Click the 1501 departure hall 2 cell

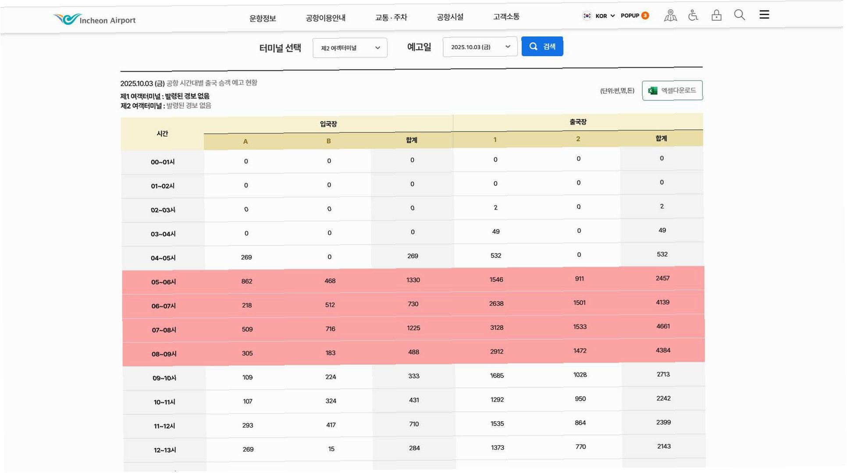(x=580, y=302)
